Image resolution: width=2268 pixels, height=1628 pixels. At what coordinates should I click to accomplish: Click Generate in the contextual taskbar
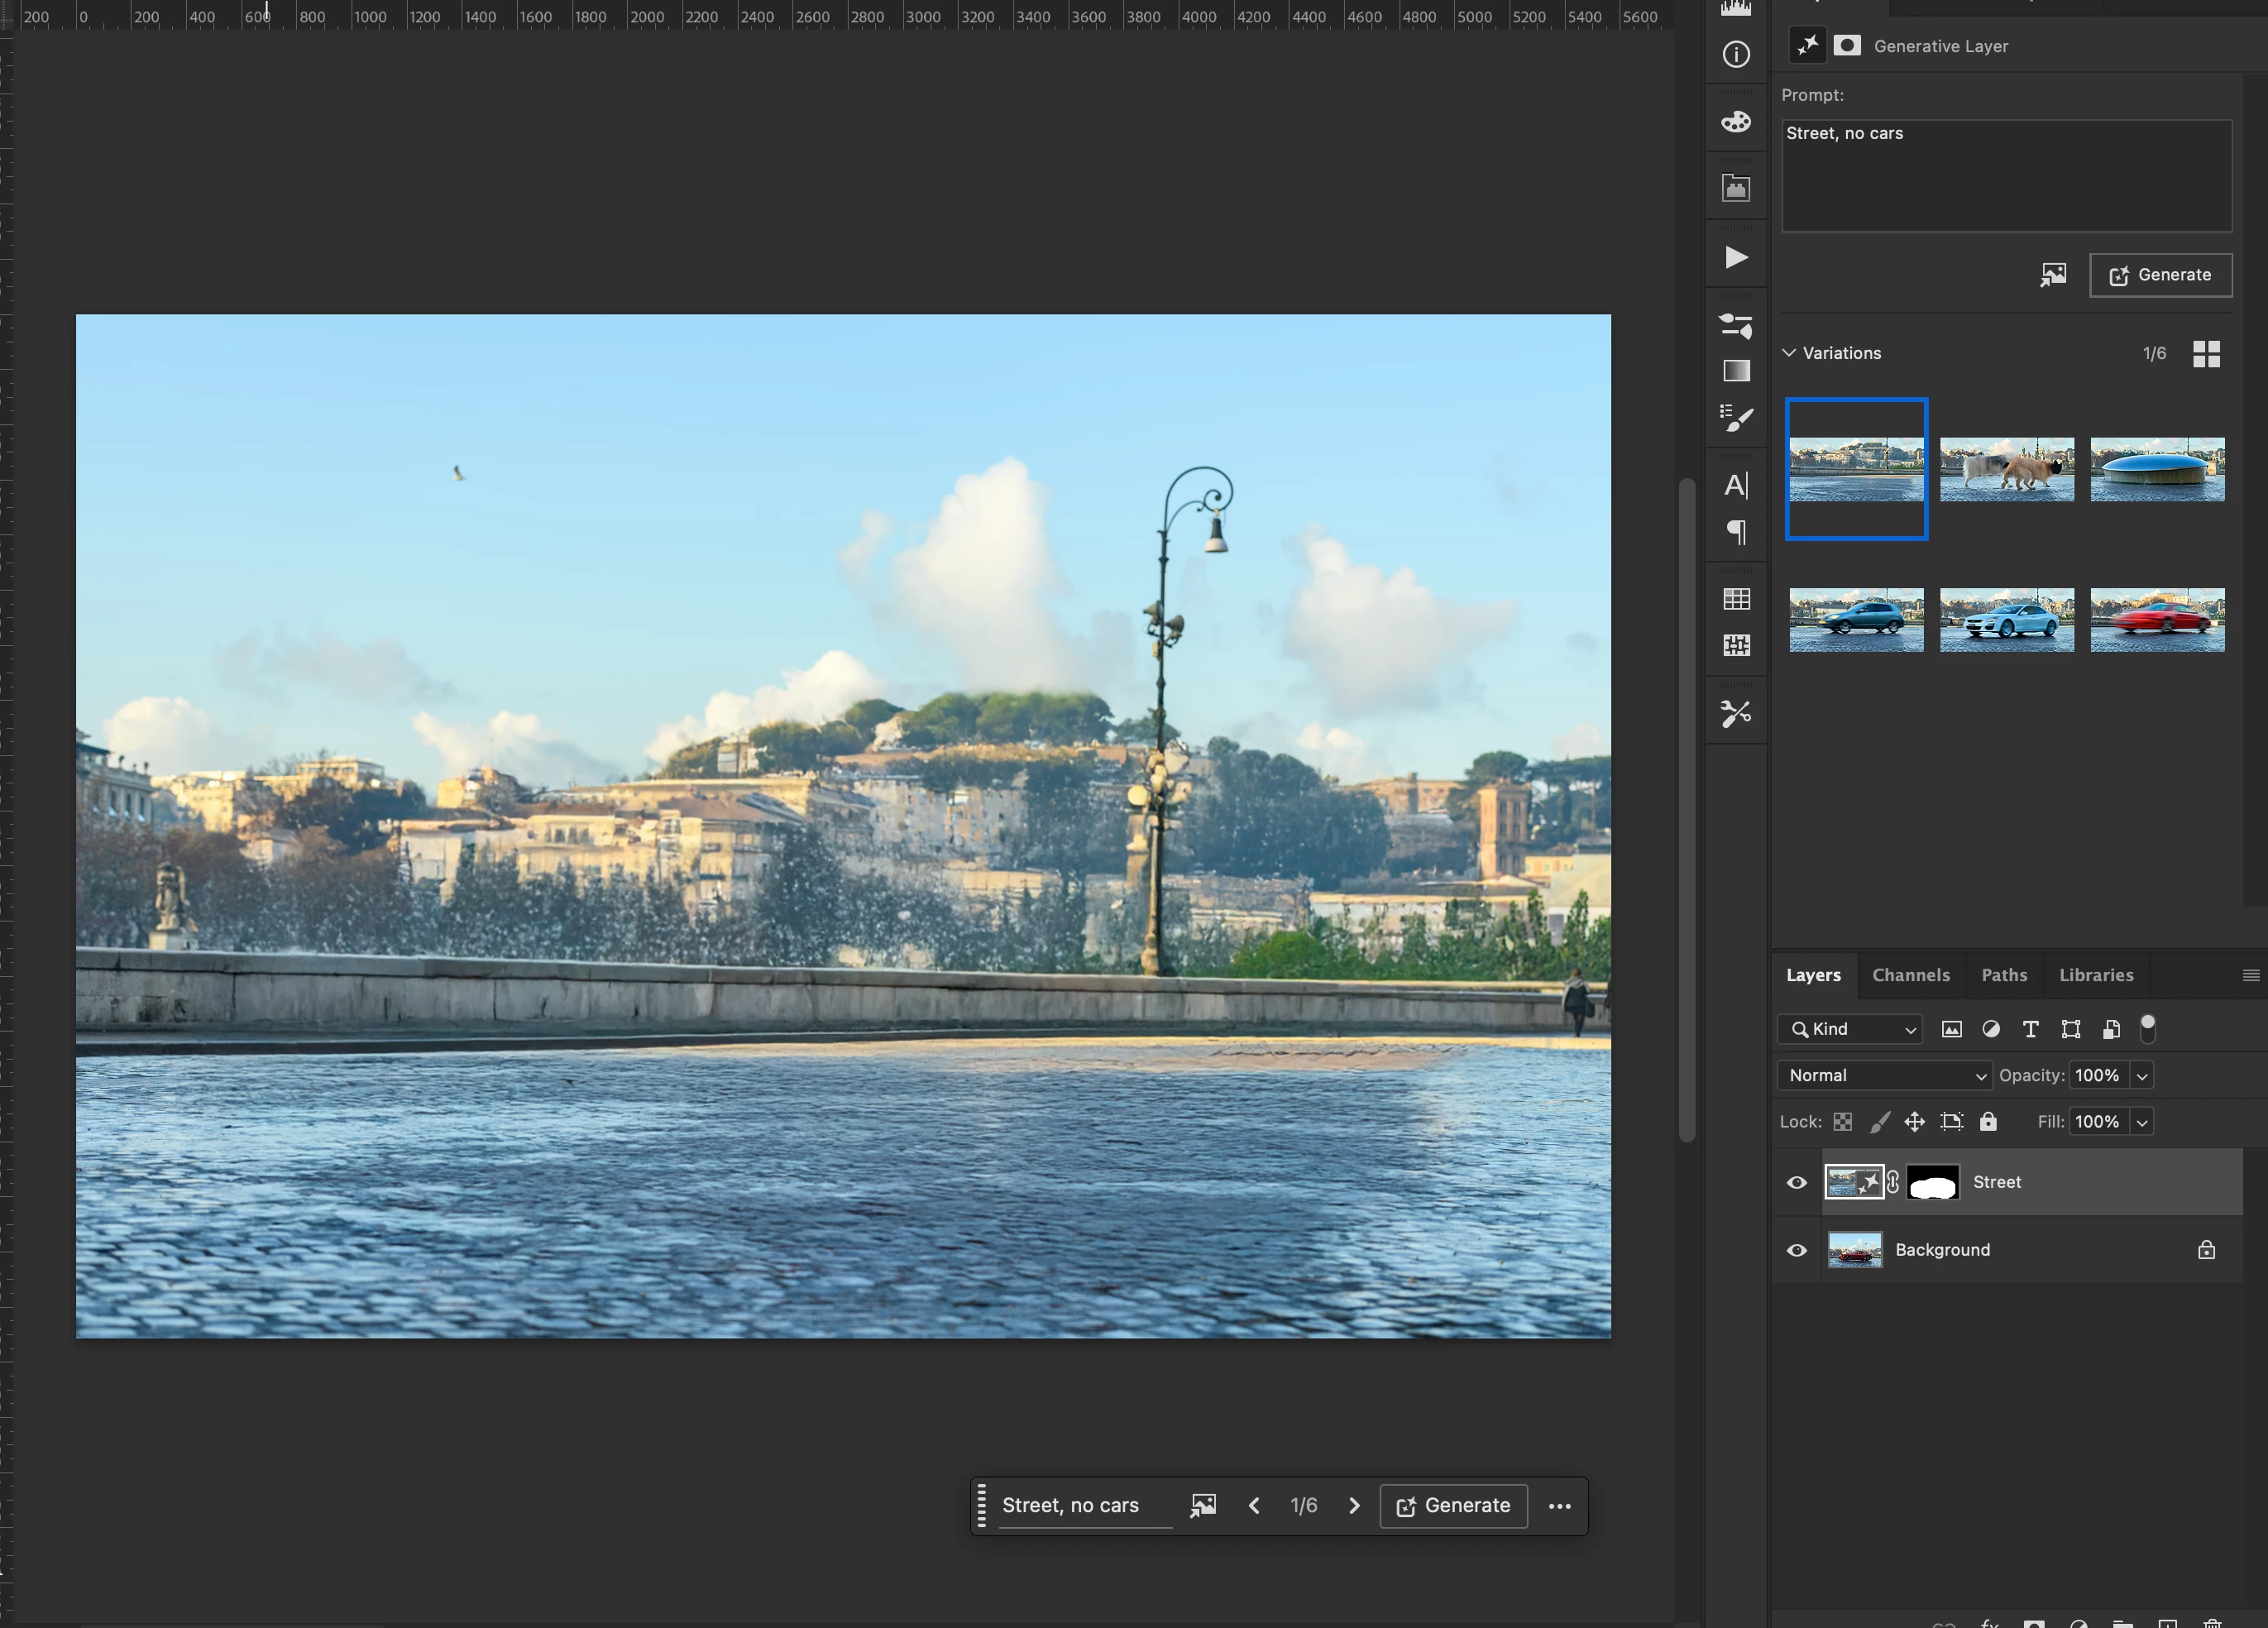pos(1453,1506)
